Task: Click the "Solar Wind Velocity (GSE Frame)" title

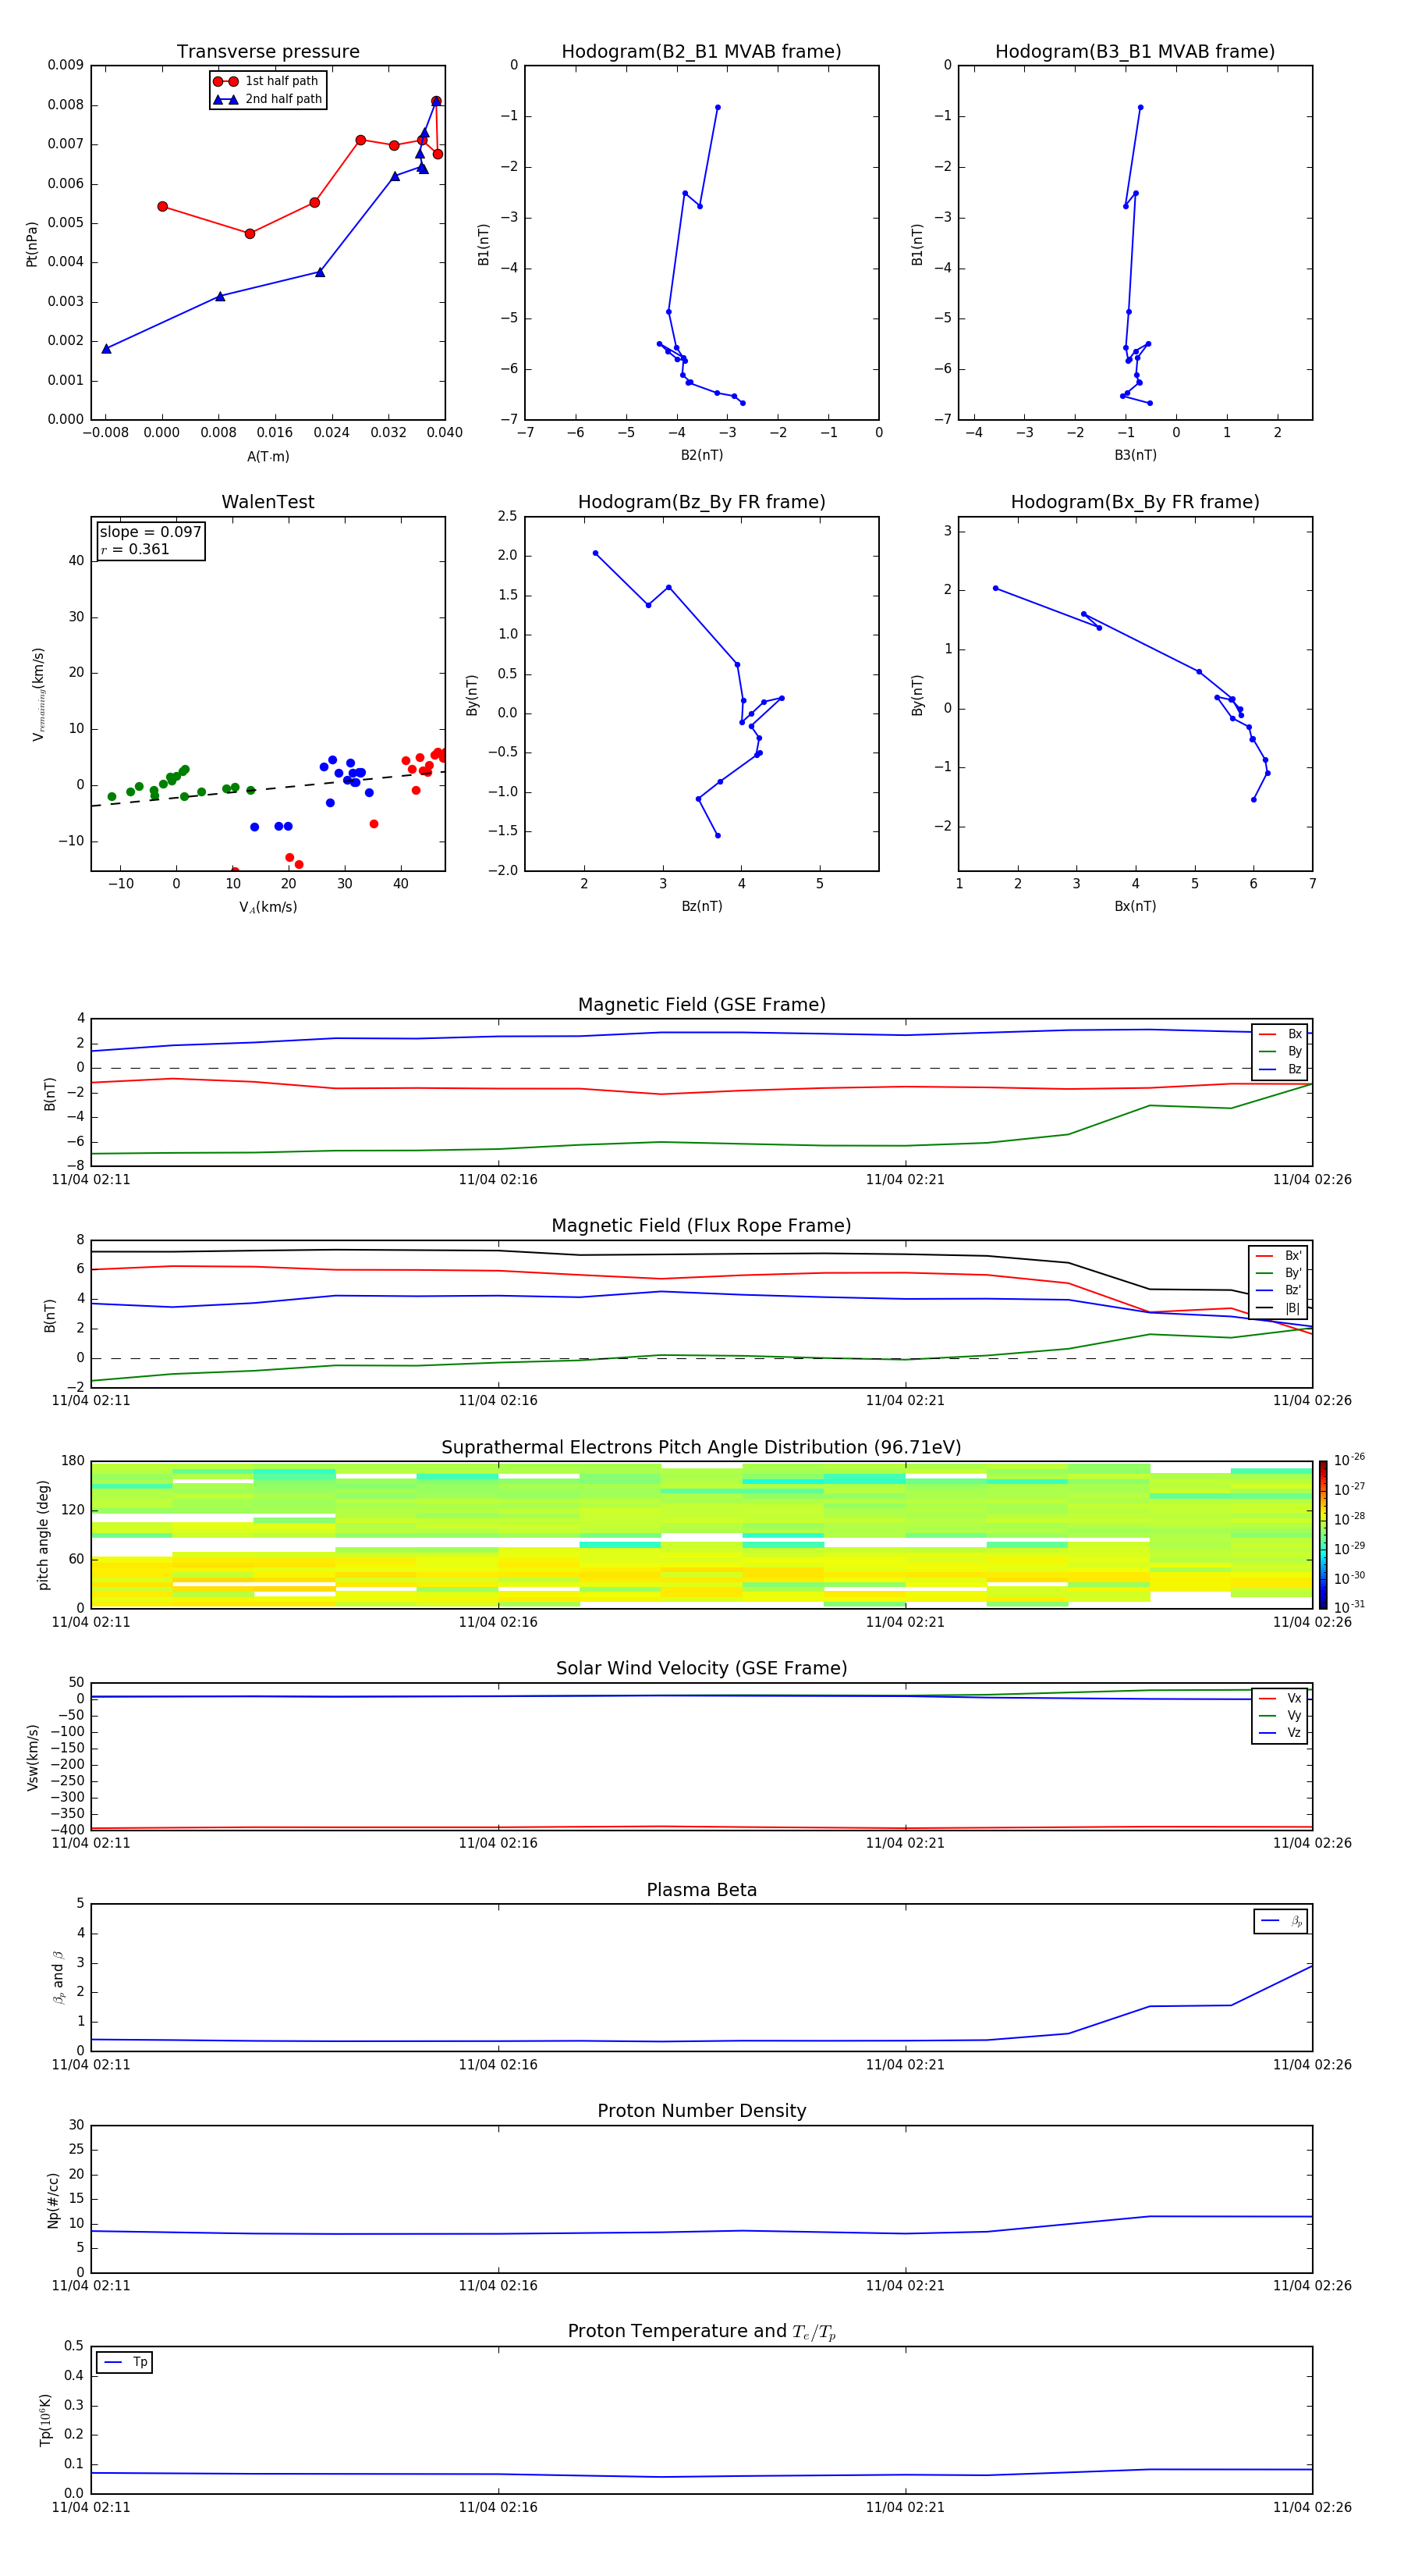Action: pos(701,1668)
